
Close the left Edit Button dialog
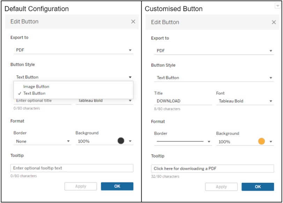click(x=133, y=22)
